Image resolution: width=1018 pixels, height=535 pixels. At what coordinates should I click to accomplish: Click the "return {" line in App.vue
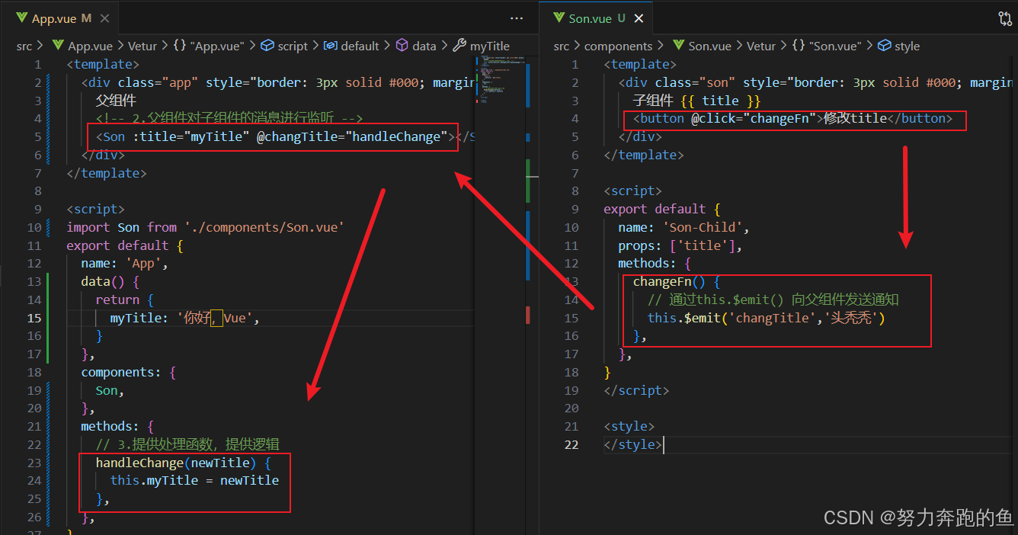coord(125,300)
